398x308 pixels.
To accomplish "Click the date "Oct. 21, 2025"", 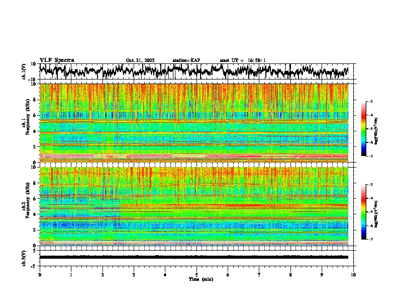I will pyautogui.click(x=140, y=60).
